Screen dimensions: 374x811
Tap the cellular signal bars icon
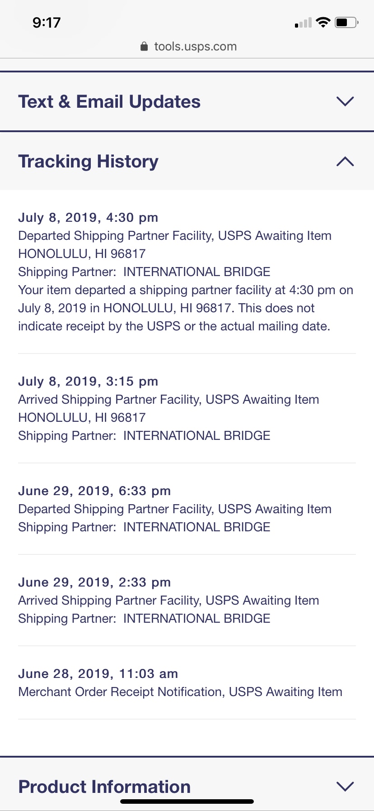303,23
